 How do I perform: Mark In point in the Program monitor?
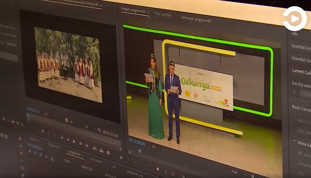166,172
